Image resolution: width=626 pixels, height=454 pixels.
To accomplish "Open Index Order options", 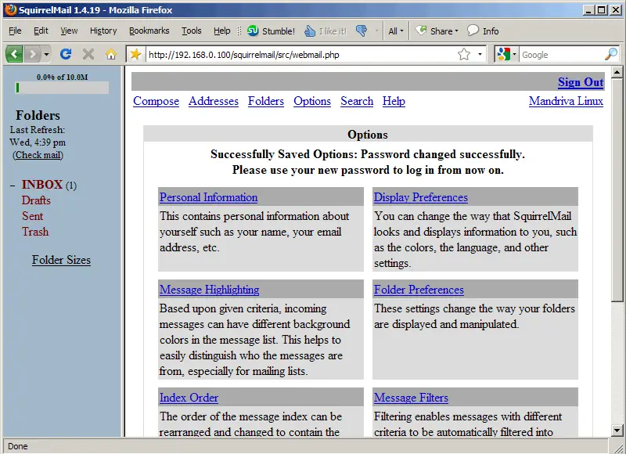I will click(189, 398).
